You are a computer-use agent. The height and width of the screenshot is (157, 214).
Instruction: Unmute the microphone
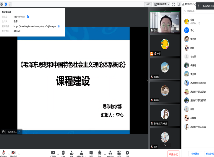coord(4,153)
